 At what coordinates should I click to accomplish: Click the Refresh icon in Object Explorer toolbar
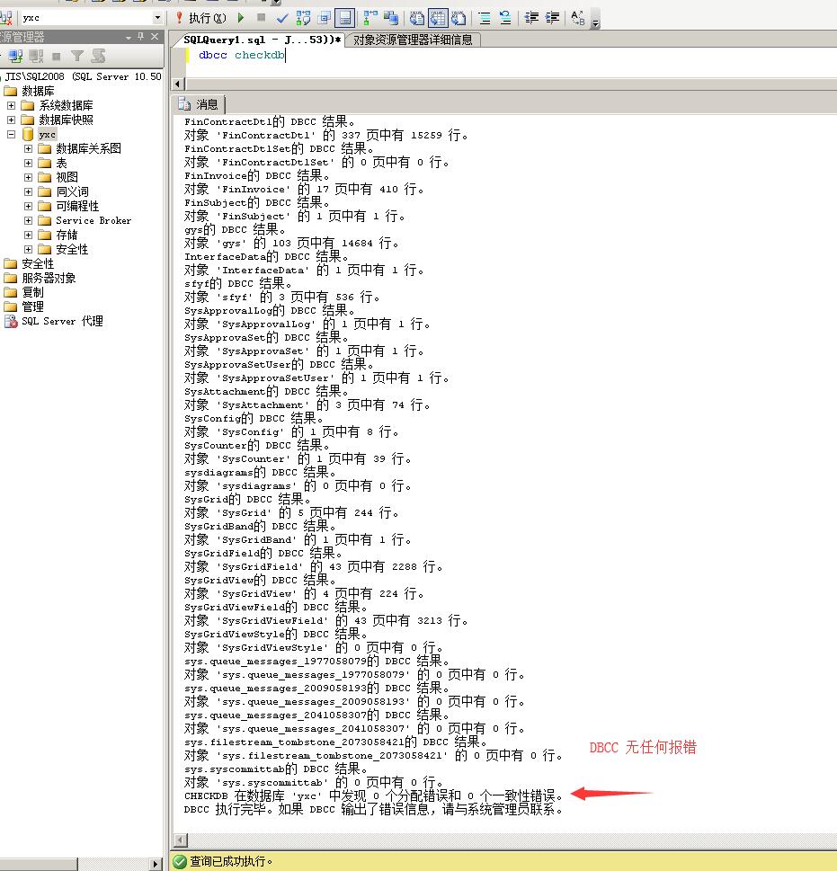pyautogui.click(x=99, y=56)
